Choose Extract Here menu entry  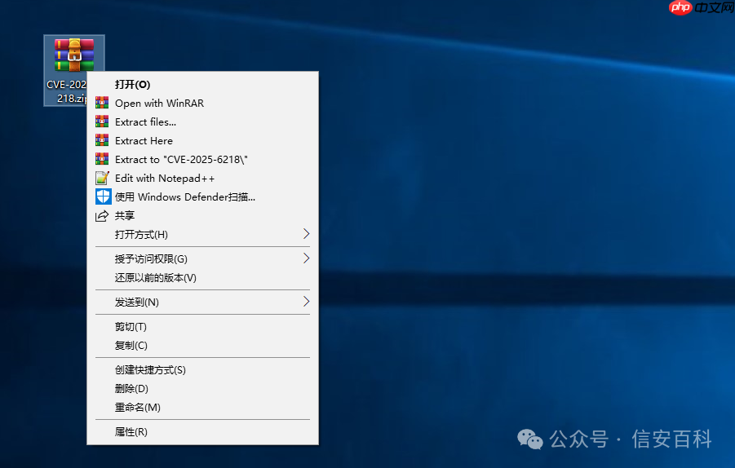[x=202, y=140]
